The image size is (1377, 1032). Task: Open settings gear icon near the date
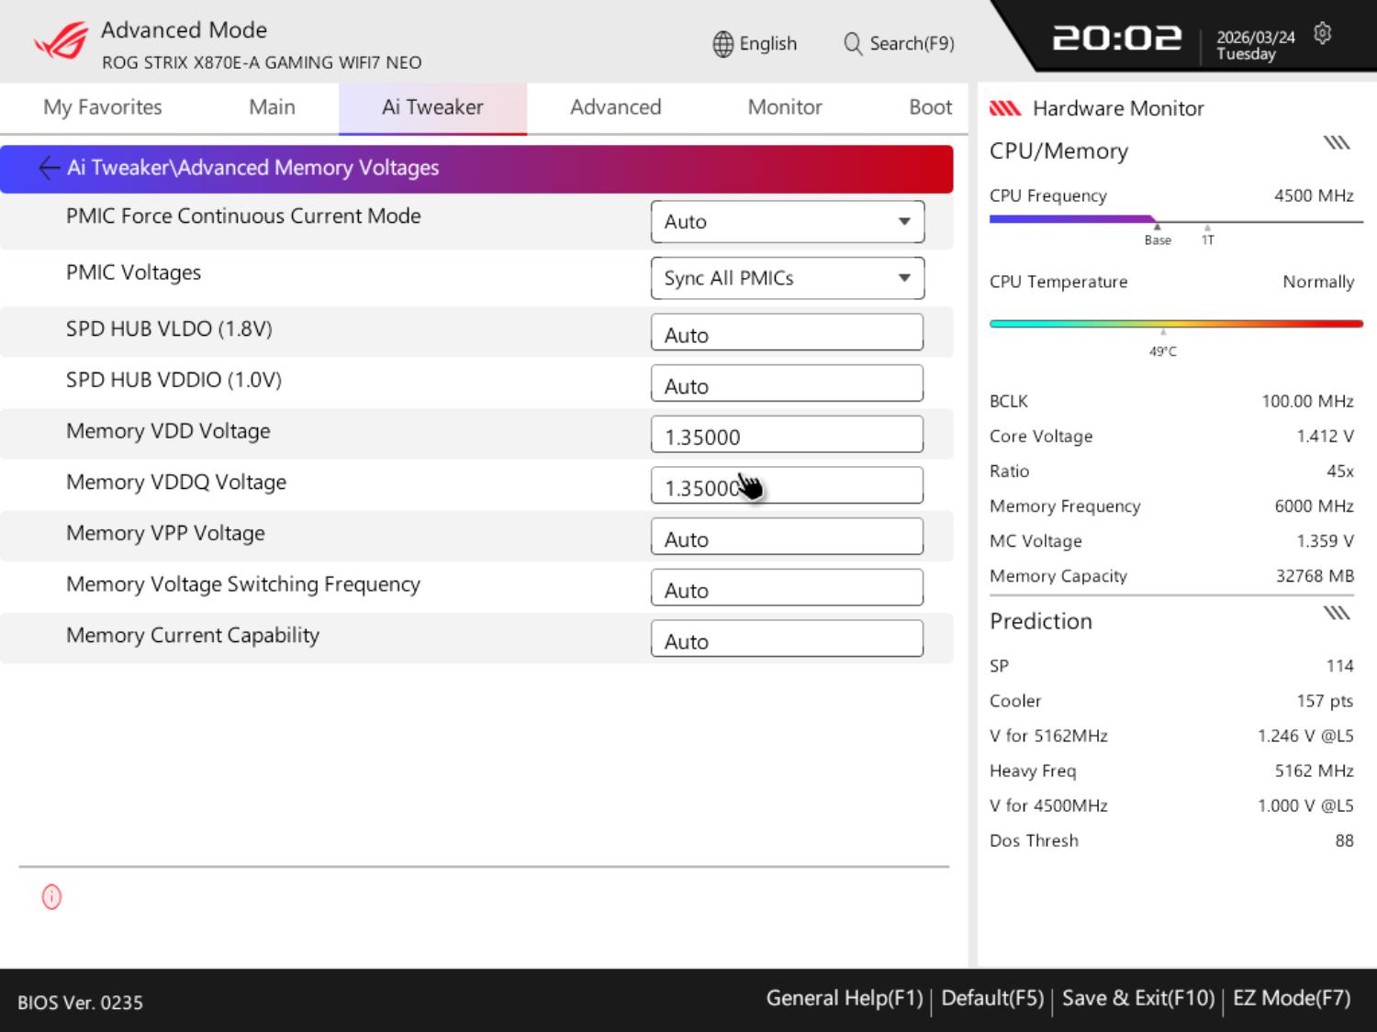(1322, 34)
